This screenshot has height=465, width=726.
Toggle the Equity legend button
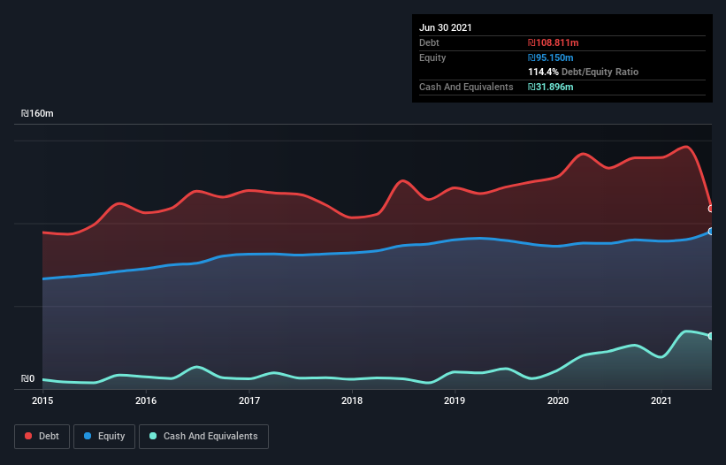(104, 437)
